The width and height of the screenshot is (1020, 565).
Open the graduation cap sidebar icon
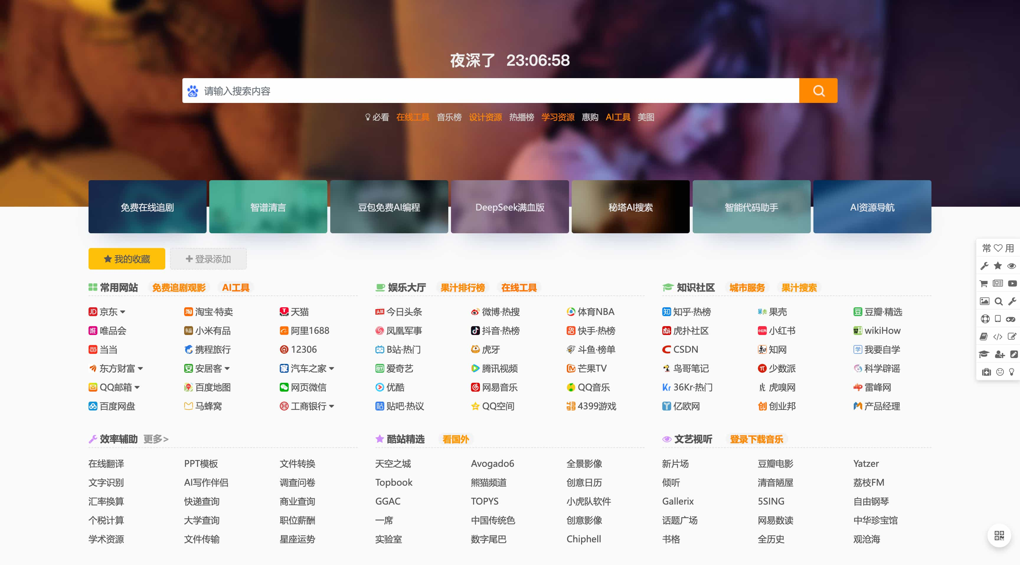(984, 354)
